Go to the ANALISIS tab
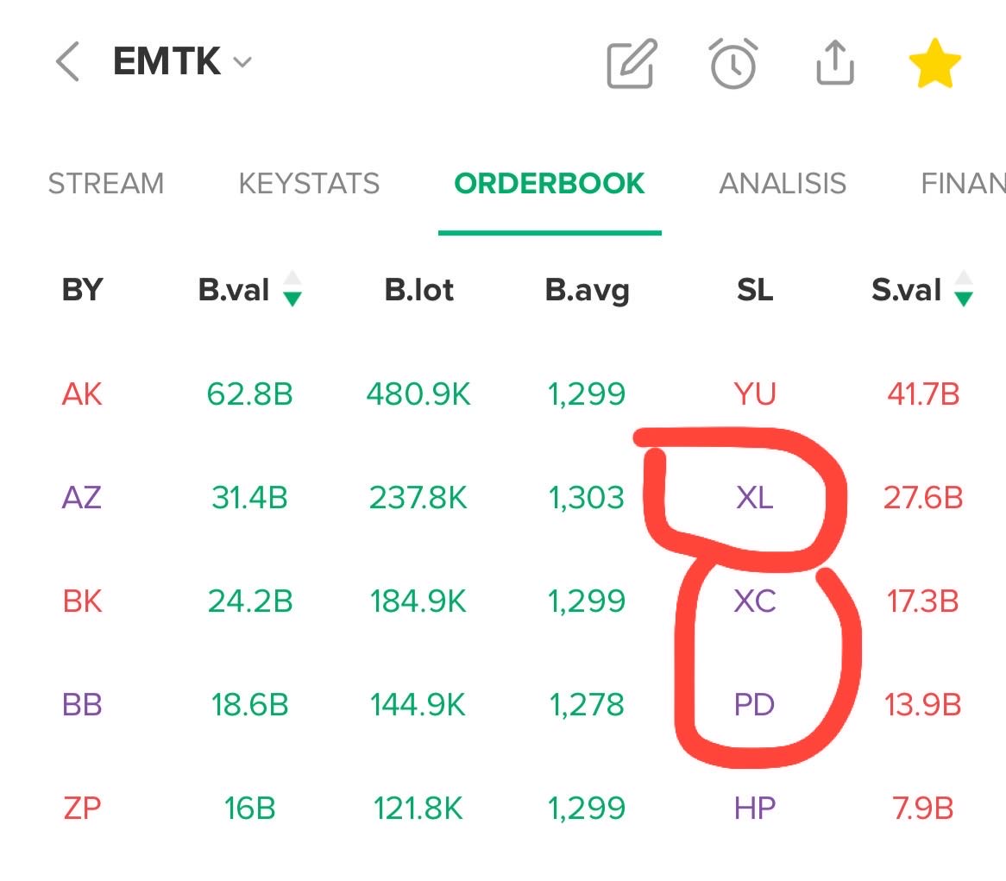The image size is (1006, 881). click(783, 184)
